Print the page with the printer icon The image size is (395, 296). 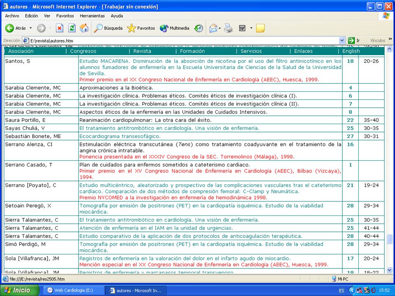(228, 28)
